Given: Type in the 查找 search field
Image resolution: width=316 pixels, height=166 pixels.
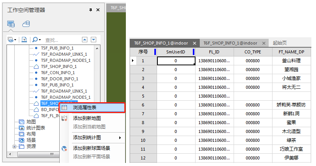Looking at the screenshot, I should 62,40.
